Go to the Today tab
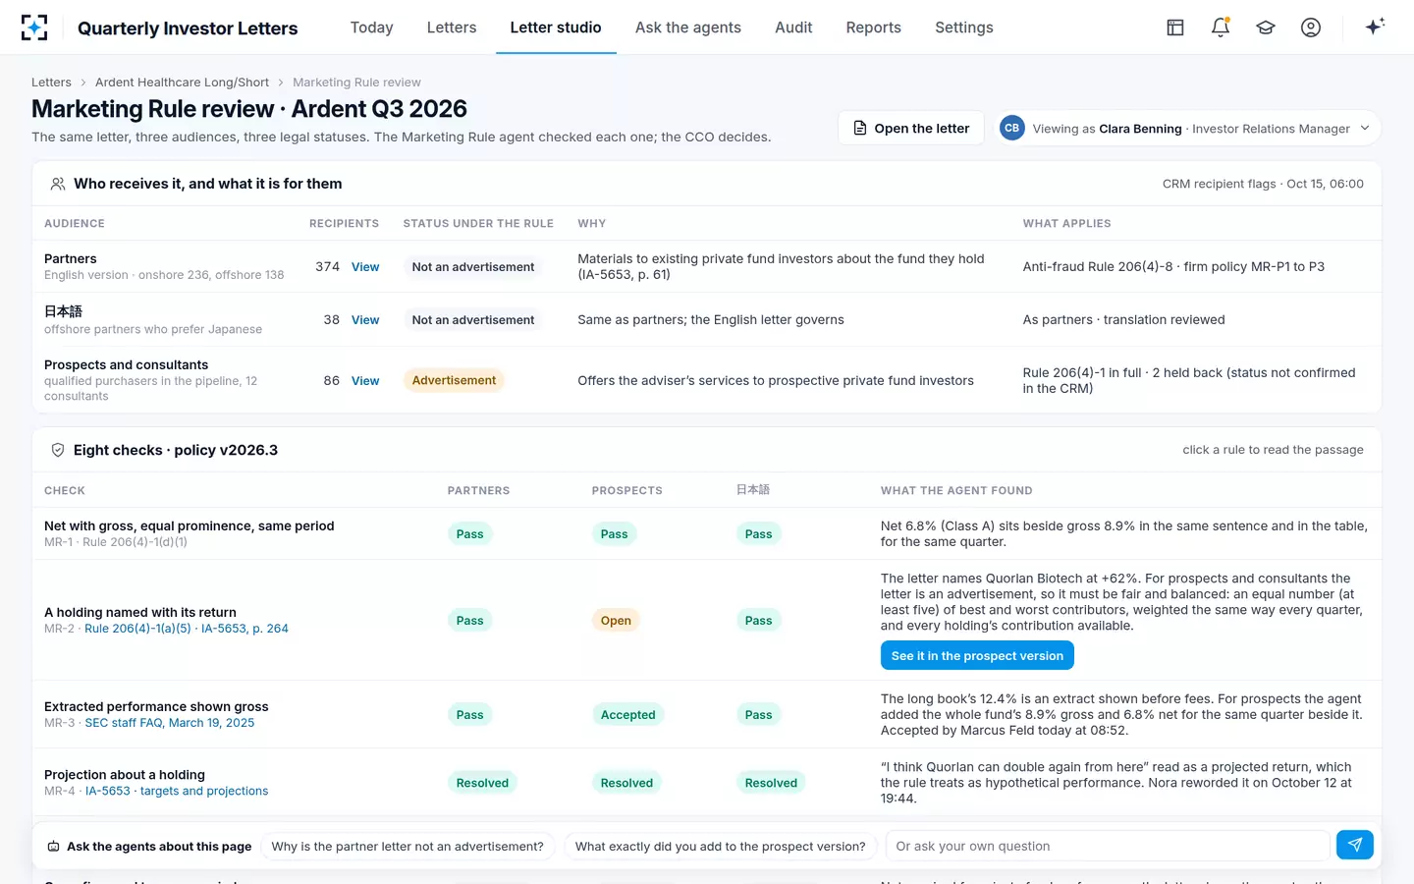The width and height of the screenshot is (1414, 884). 371,28
